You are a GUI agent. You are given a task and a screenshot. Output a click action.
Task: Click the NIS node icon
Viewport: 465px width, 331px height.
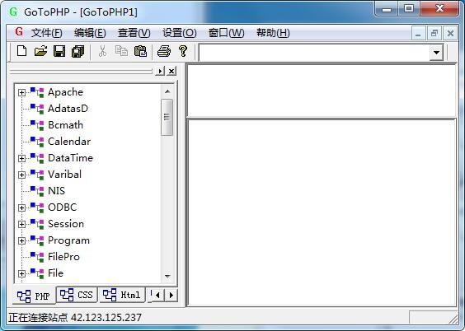37,191
